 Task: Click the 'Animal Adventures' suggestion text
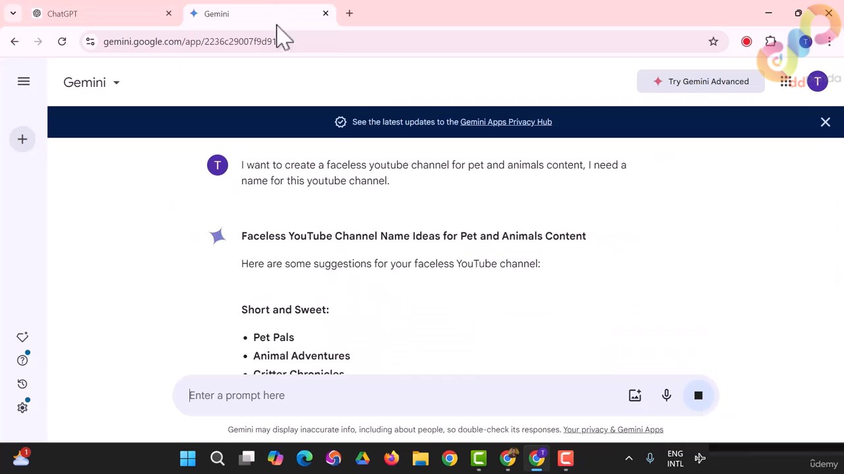pos(301,355)
